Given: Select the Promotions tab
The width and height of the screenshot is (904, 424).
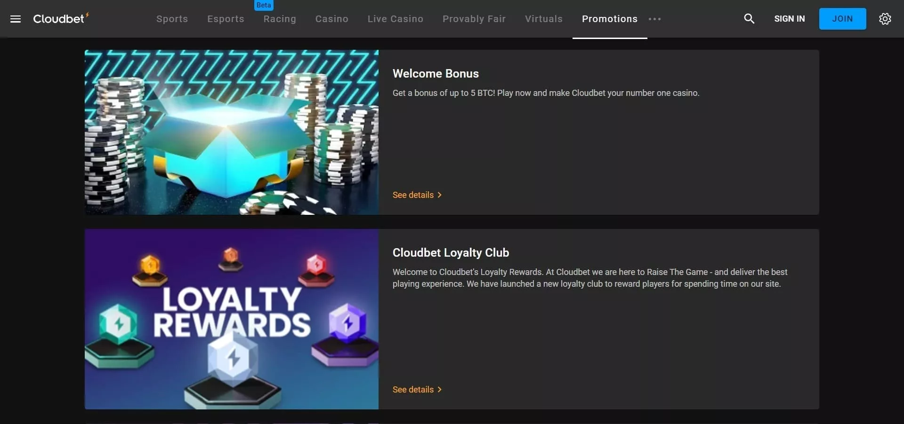Looking at the screenshot, I should (x=610, y=19).
